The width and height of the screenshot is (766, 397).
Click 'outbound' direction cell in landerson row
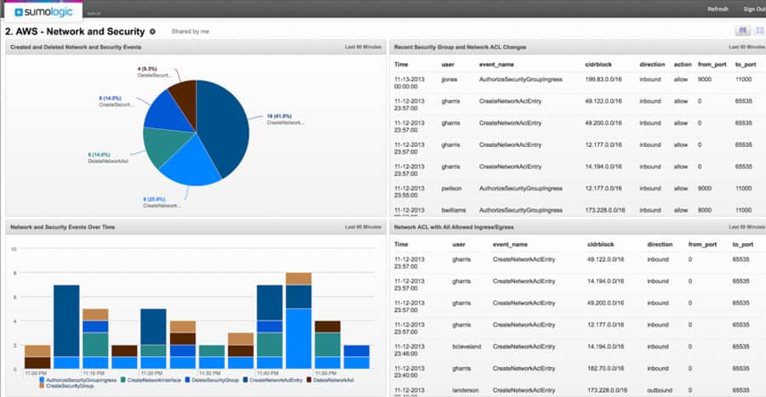(x=660, y=390)
